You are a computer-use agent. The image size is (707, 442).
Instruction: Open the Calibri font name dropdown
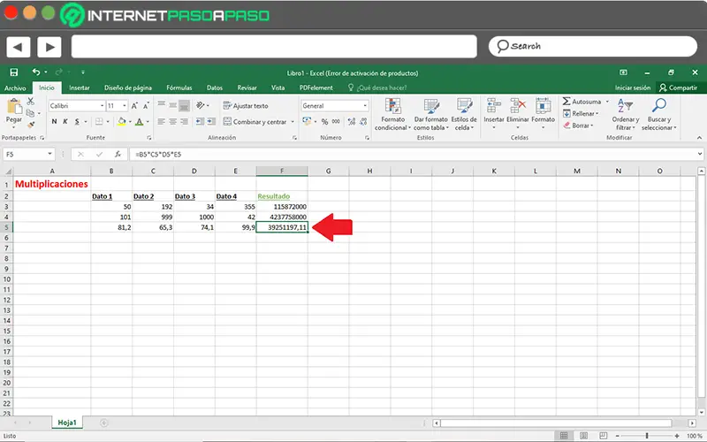pyautogui.click(x=102, y=106)
